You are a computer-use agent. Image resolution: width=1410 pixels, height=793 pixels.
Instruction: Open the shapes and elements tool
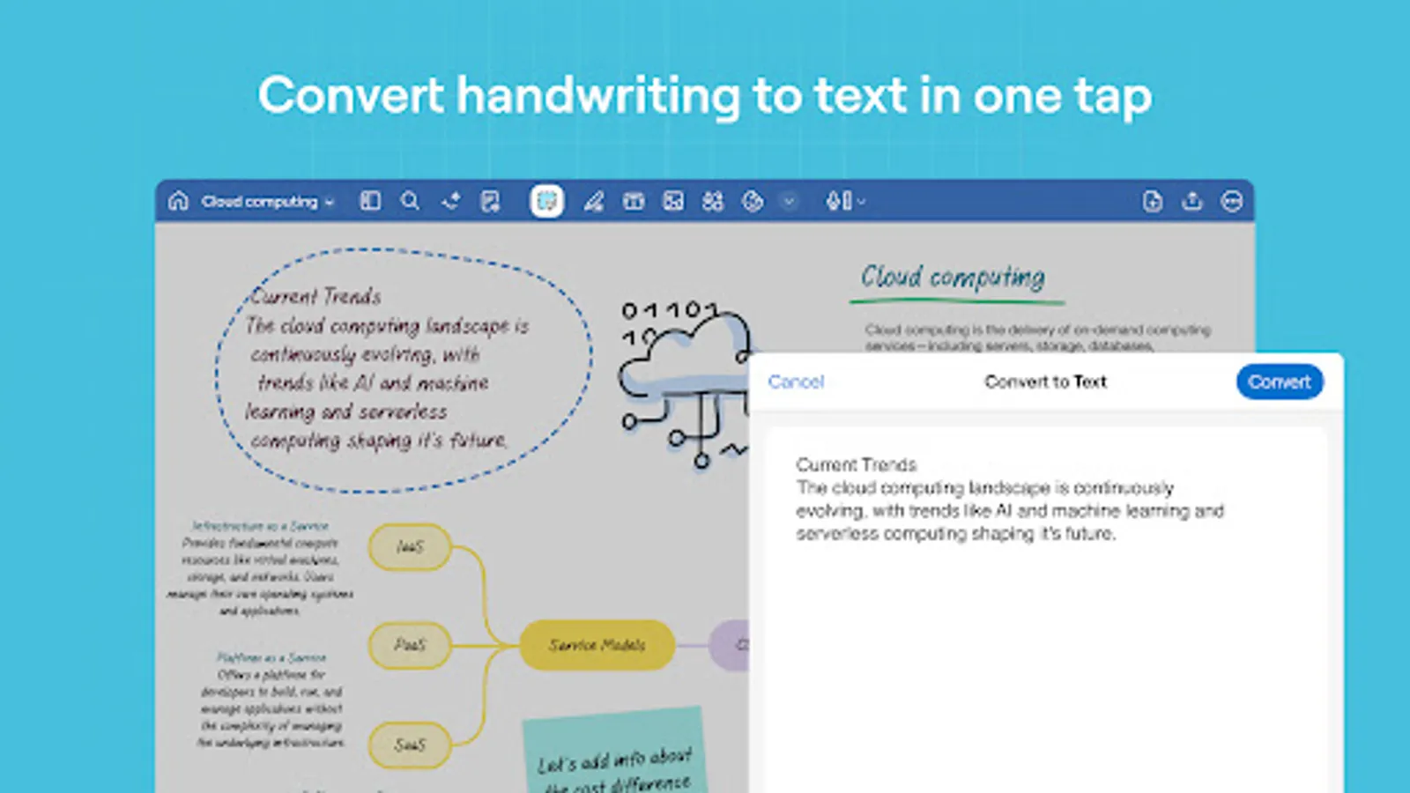pyautogui.click(x=713, y=201)
